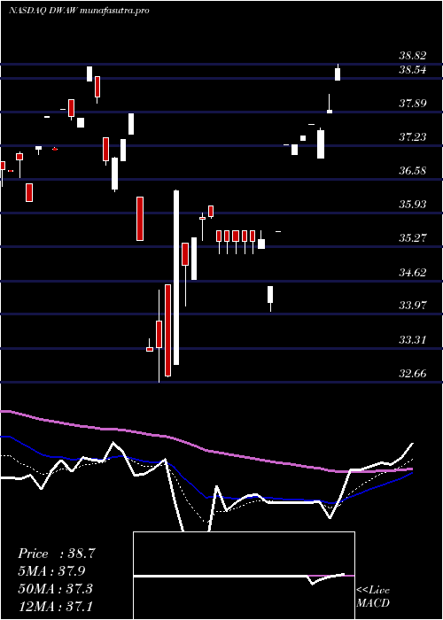Select the 37.23 price axis label
The image size is (443, 620).
[x=412, y=137]
